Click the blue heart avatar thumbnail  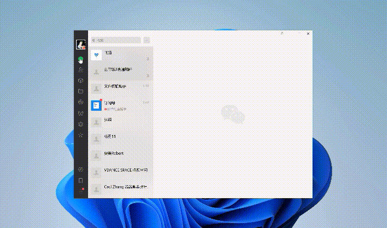point(96,55)
